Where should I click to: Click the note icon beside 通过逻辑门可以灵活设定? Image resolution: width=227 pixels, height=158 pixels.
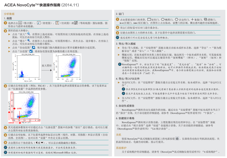point(117,37)
